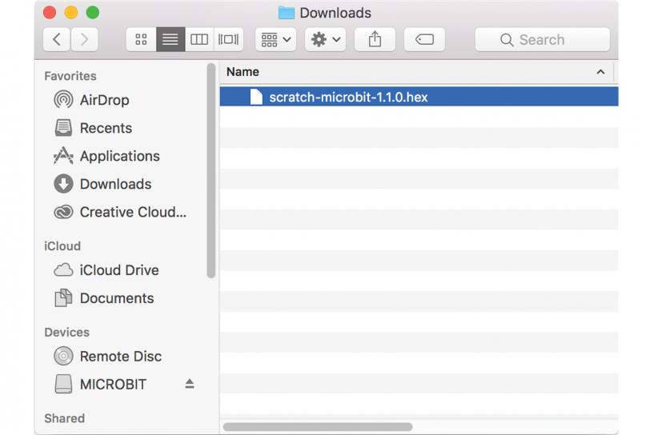Image resolution: width=653 pixels, height=435 pixels.
Task: Click the Favorites section heading
Action: tap(70, 76)
